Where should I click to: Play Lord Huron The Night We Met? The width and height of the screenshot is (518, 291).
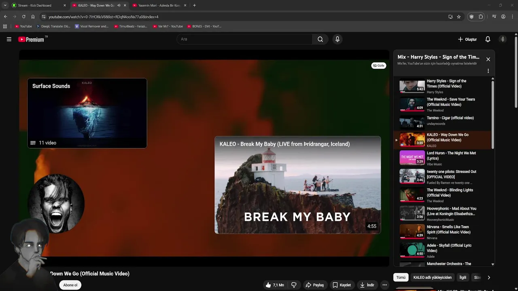[x=442, y=158]
